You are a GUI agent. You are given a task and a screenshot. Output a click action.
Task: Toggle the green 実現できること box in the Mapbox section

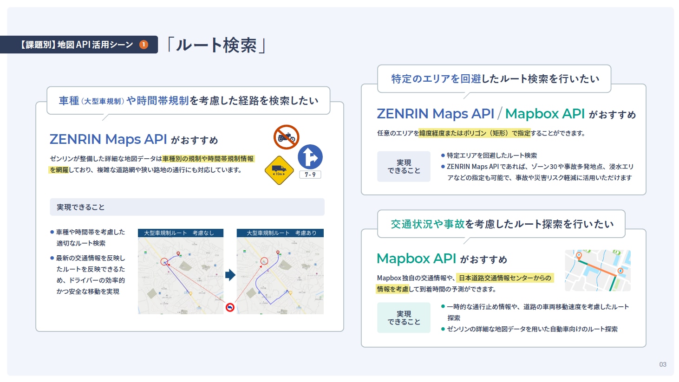pos(404,317)
